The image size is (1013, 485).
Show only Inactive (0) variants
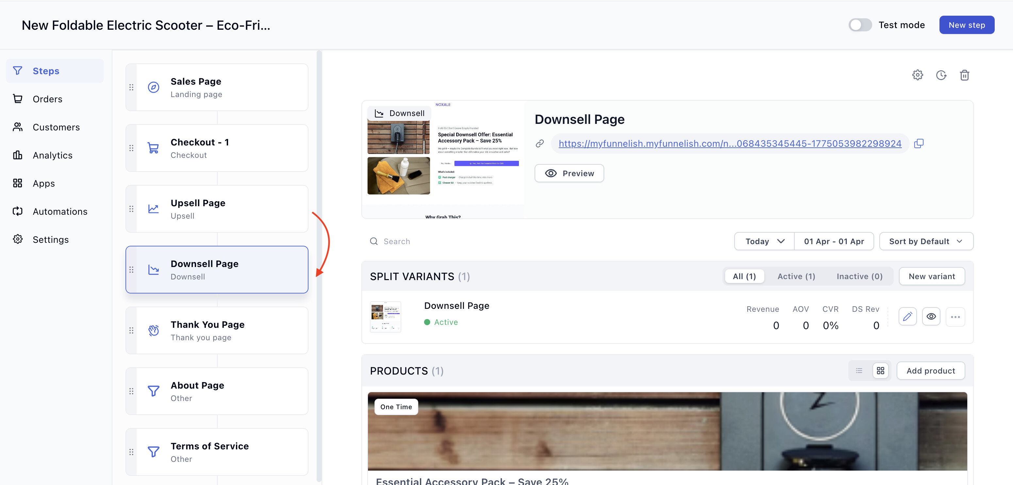pyautogui.click(x=859, y=276)
